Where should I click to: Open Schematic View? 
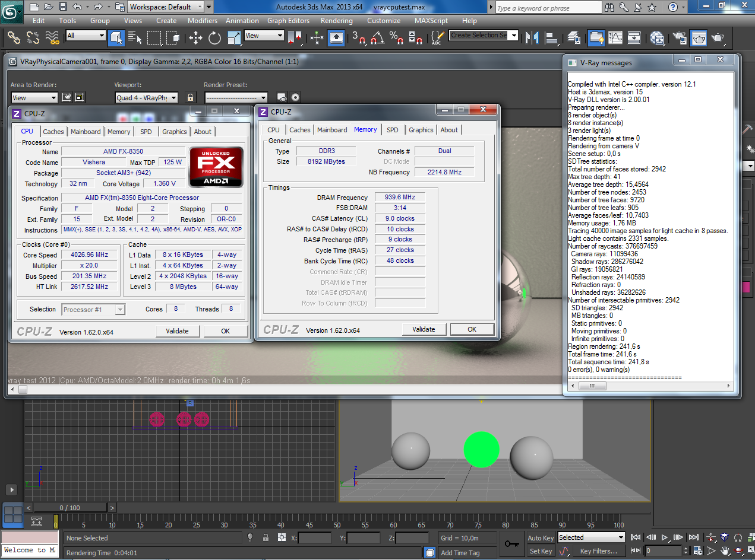634,38
